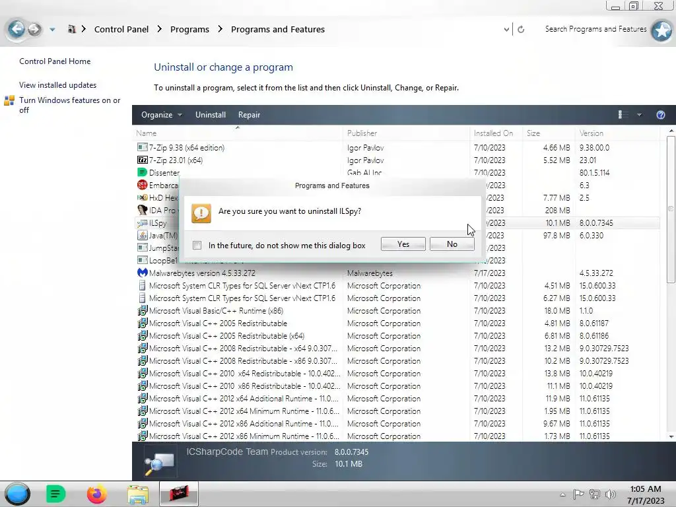
Task: Click the ILSpy version 8.0.0.7345 cell
Action: (596, 223)
